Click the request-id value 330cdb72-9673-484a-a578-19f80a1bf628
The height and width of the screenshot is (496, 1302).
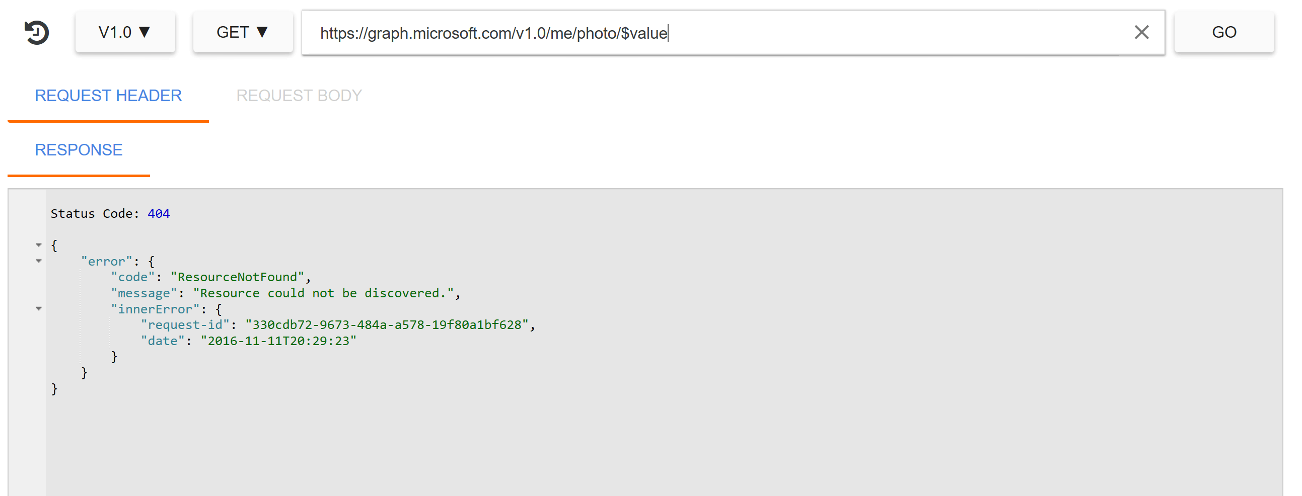(x=387, y=325)
